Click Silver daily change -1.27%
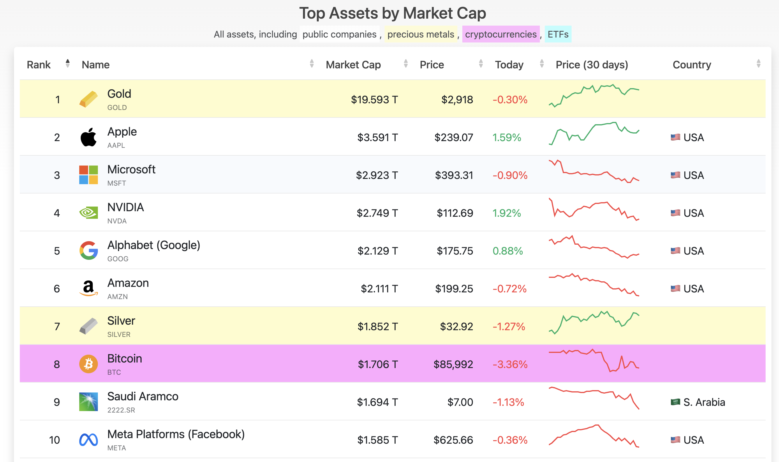The image size is (779, 462). click(509, 327)
